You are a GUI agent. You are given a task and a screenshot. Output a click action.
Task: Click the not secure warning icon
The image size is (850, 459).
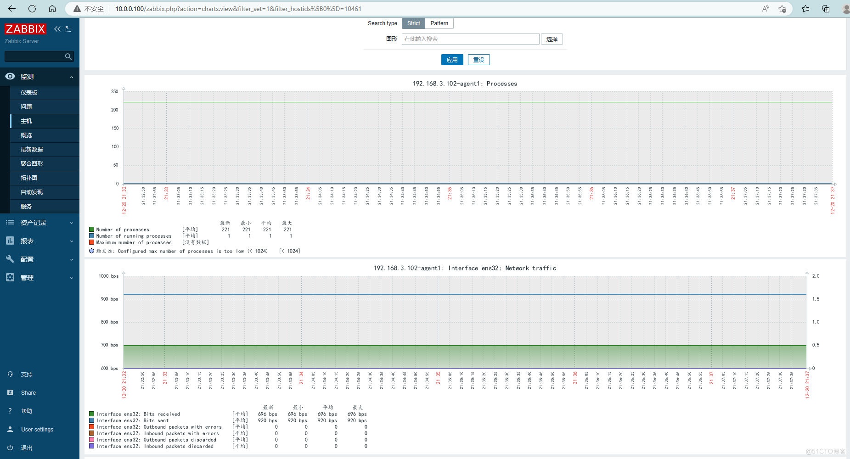coord(77,9)
